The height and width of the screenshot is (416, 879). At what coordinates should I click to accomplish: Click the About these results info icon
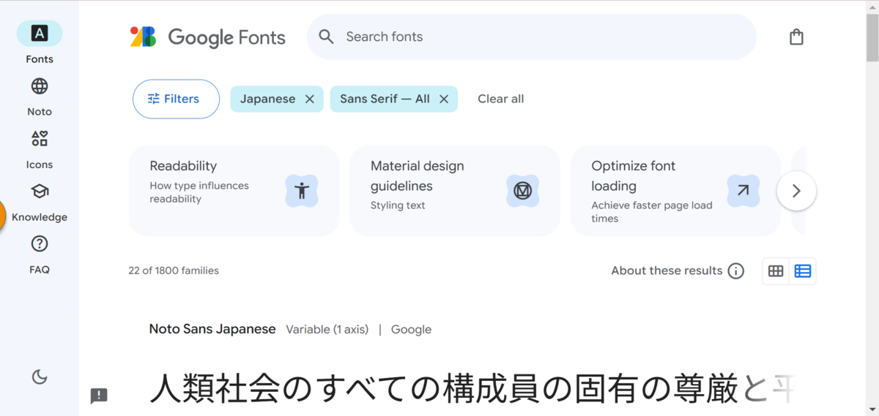coord(736,271)
